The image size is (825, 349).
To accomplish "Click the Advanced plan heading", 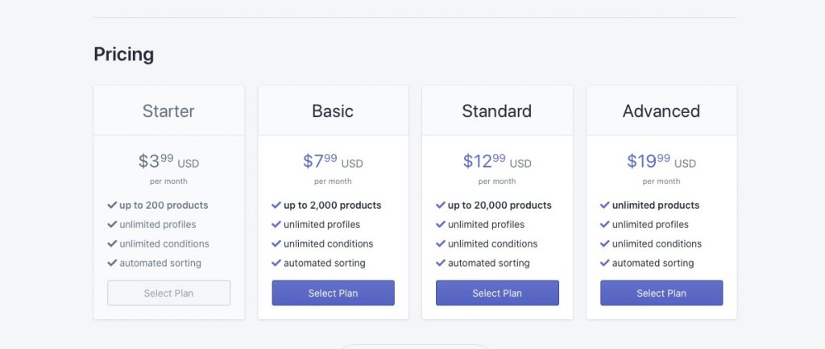I will 661,111.
